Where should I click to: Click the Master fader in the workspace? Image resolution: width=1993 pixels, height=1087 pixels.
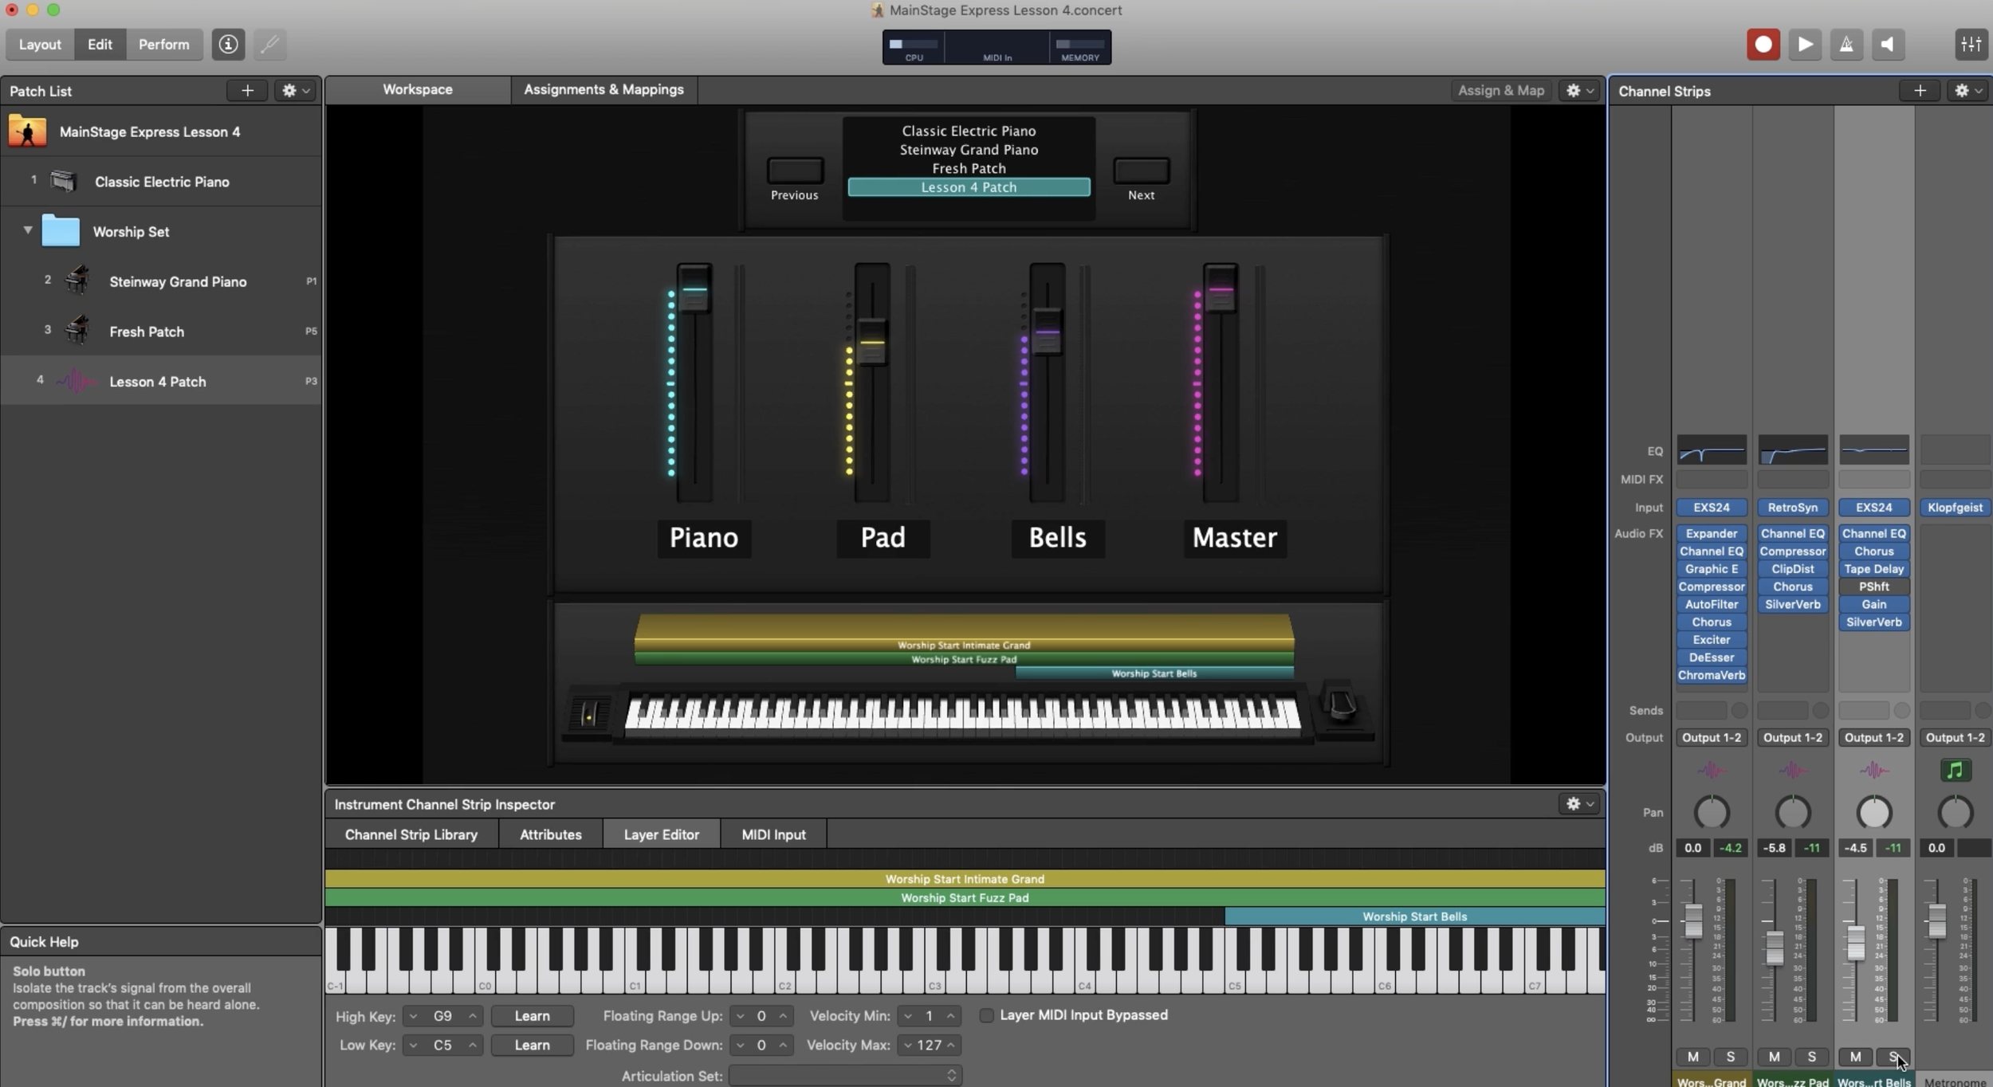1221,290
